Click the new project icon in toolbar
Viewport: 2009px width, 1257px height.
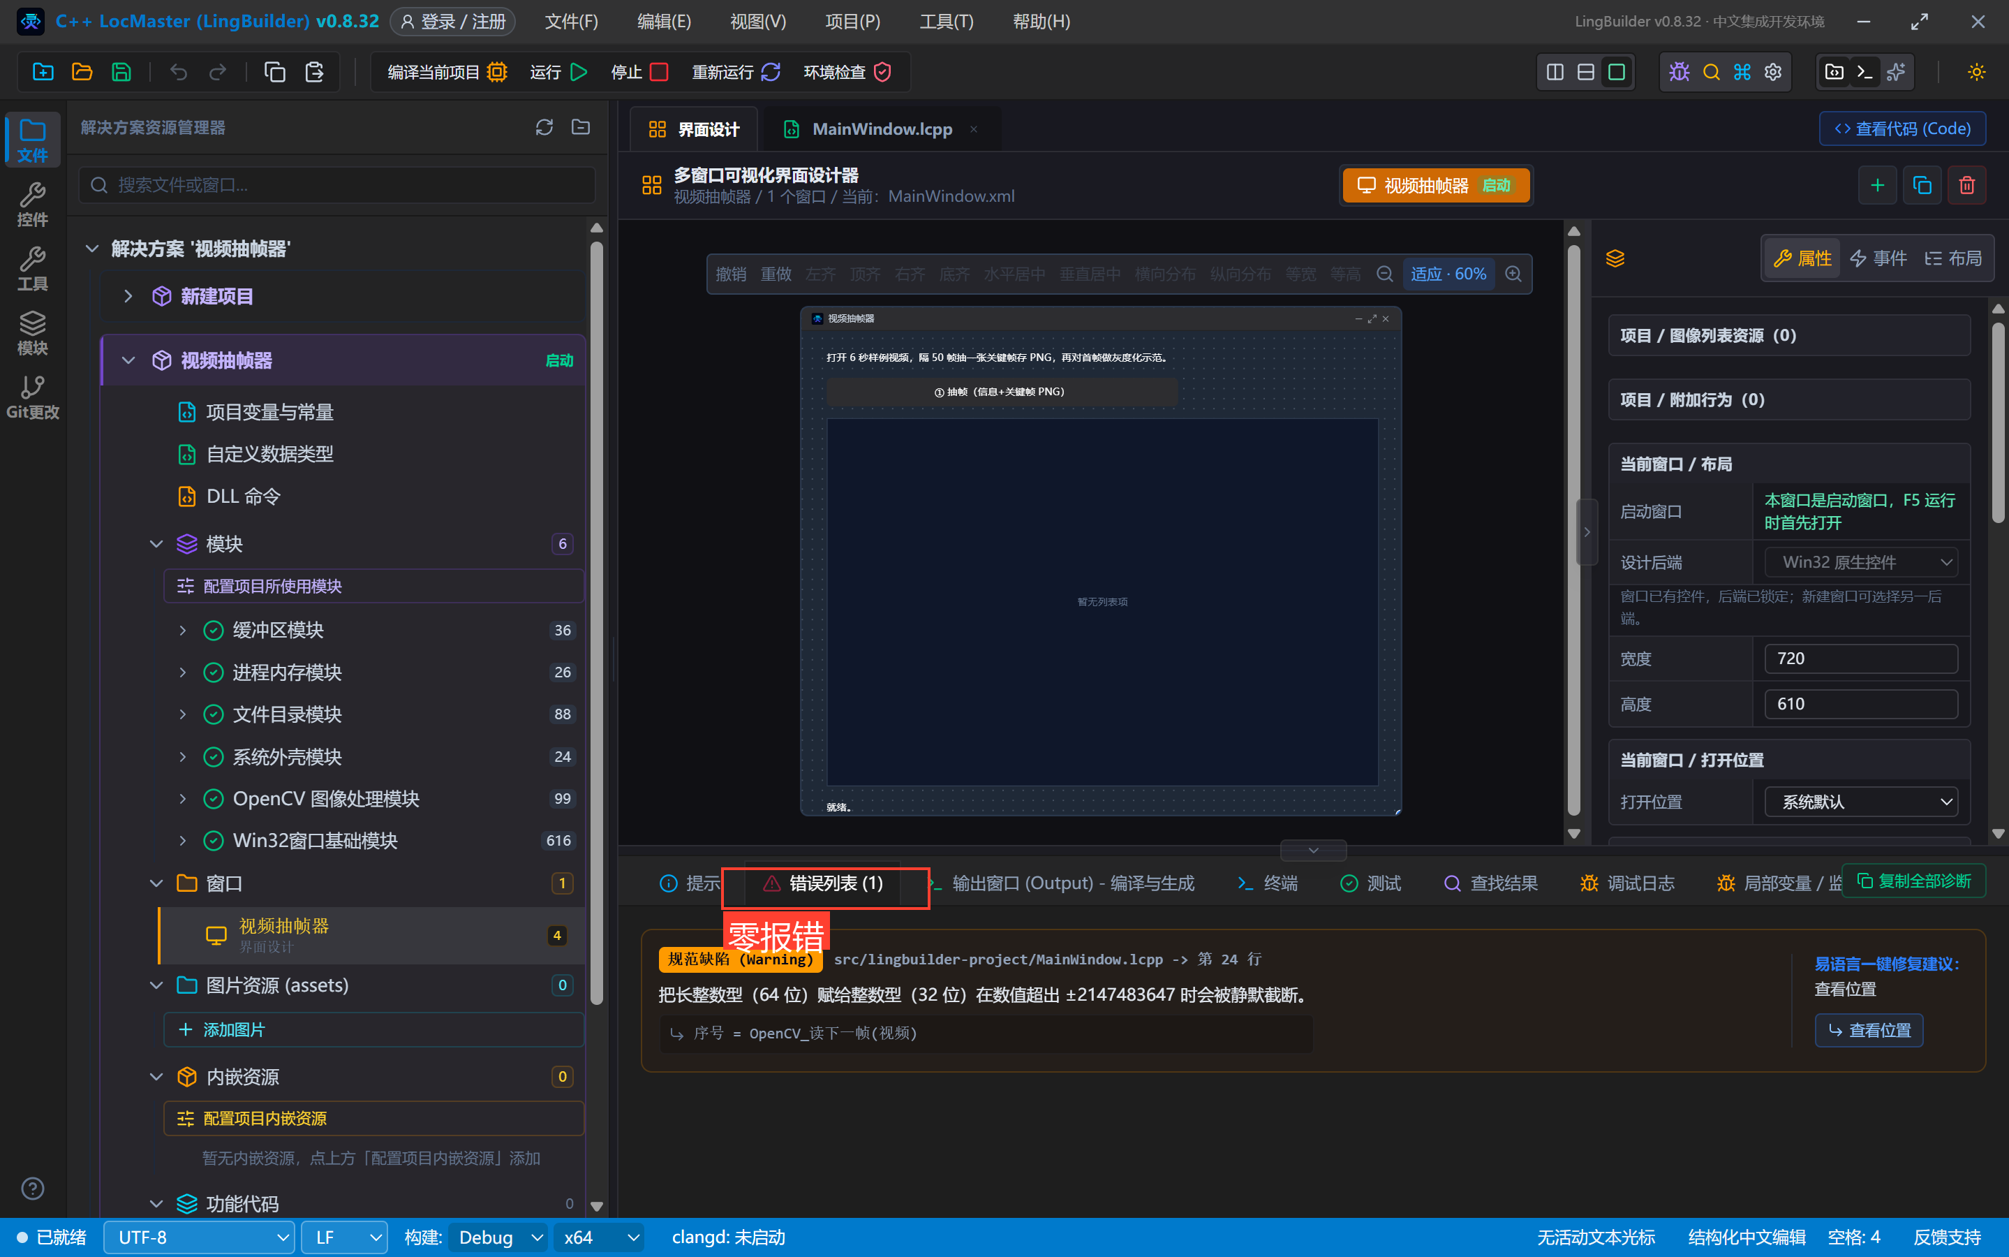pyautogui.click(x=43, y=73)
